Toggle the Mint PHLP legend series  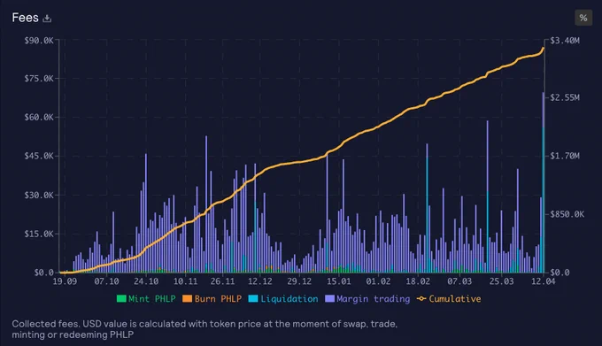146,299
